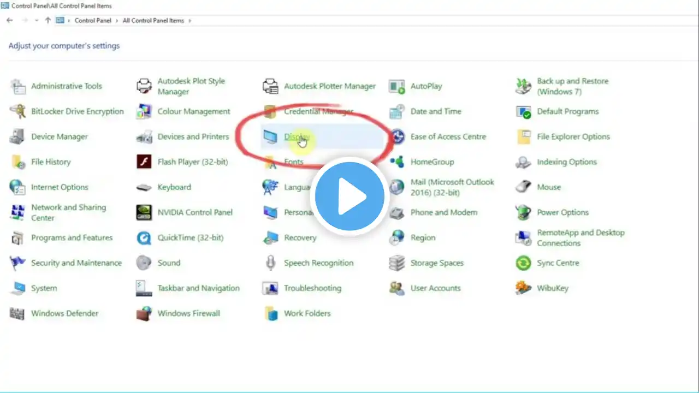Viewport: 699px width, 393px height.
Task: Click the HomeGroup link
Action: click(x=433, y=162)
